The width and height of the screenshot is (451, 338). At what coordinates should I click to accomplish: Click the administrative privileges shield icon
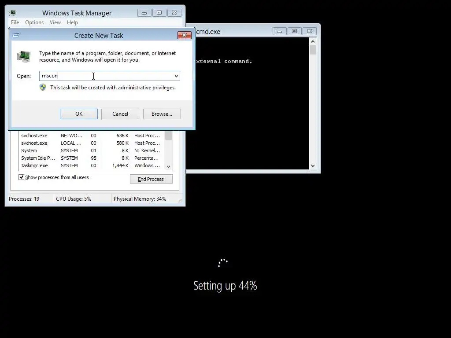(x=43, y=88)
